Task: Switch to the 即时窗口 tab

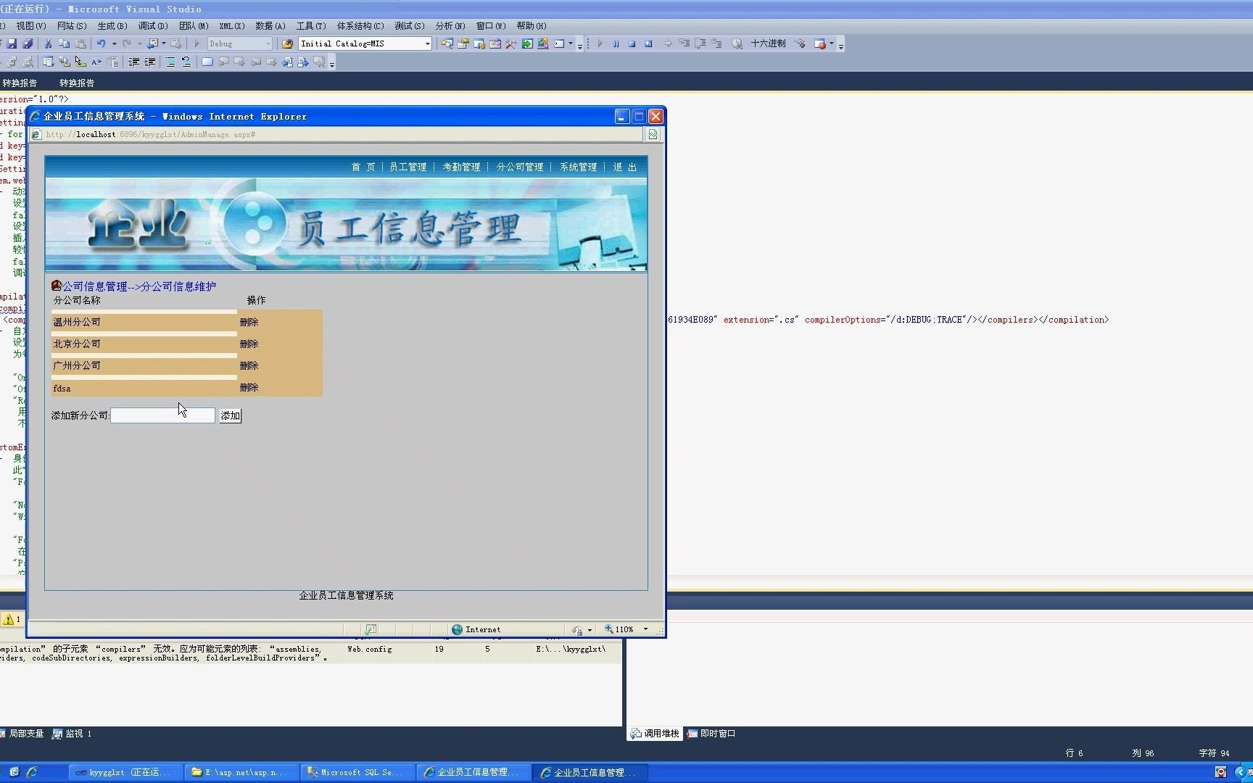Action: (711, 734)
